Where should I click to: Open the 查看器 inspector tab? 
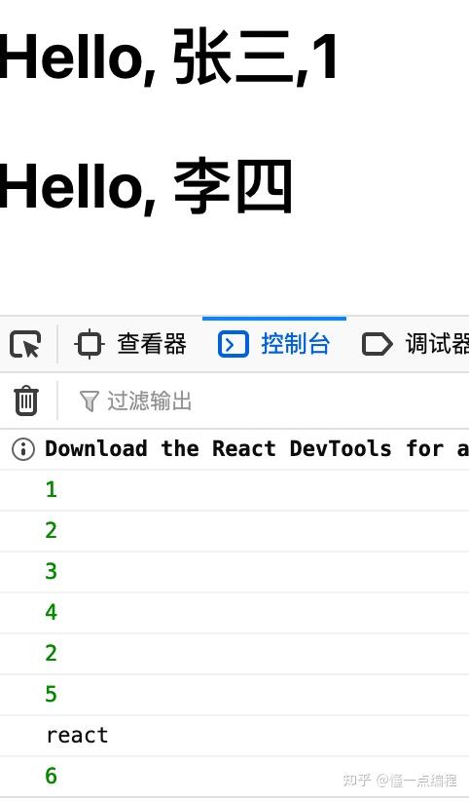[130, 344]
